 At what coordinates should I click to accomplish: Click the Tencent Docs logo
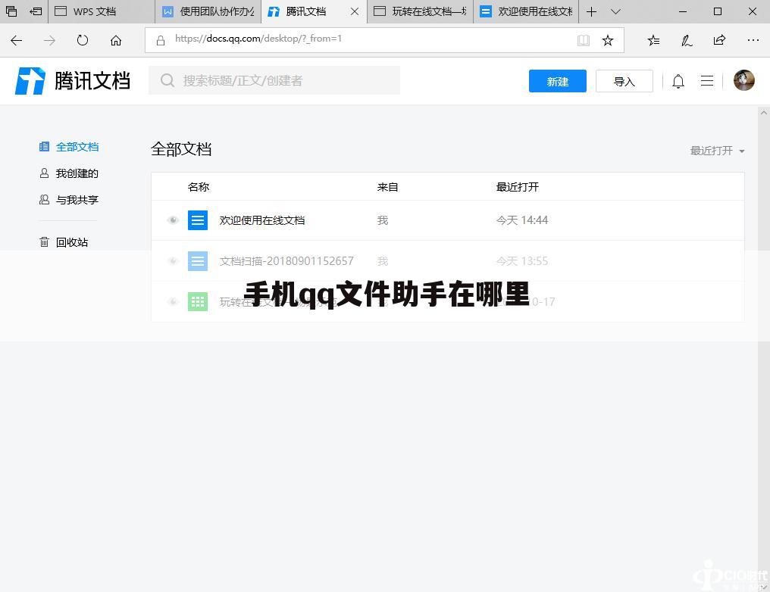(73, 81)
